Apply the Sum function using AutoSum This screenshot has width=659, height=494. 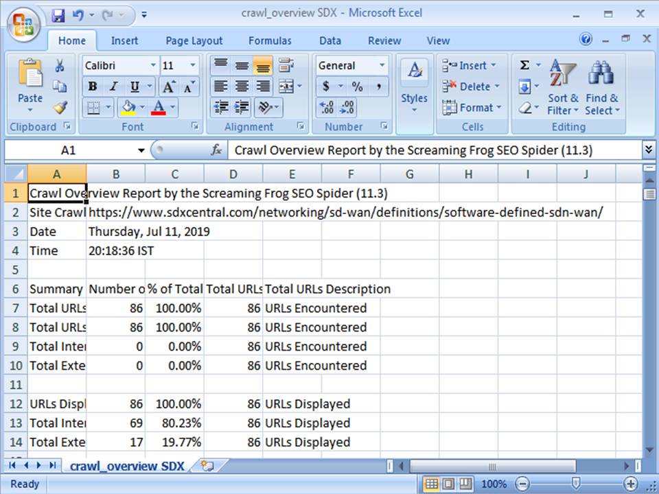[524, 65]
